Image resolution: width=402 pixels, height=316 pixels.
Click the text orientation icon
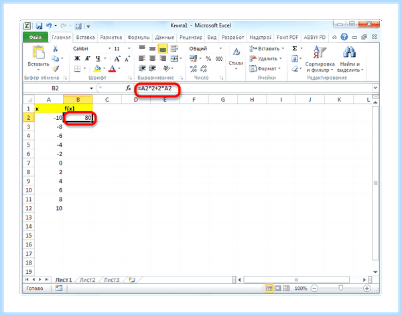[x=167, y=68]
